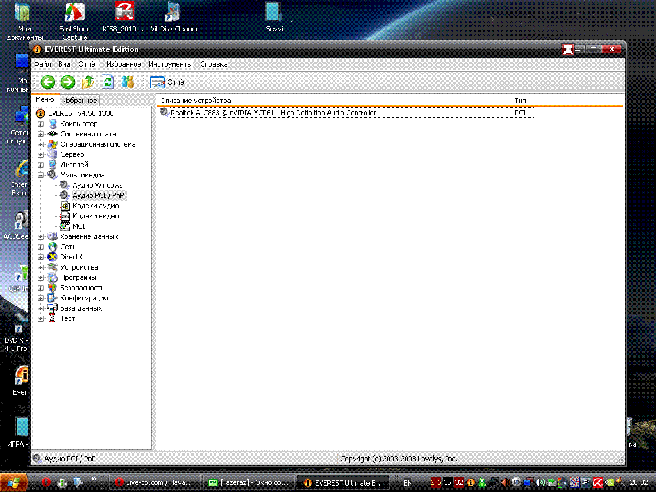
Task: Click the Тип column header
Action: click(520, 101)
